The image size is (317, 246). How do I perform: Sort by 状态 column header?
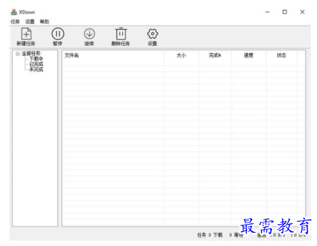pos(282,56)
